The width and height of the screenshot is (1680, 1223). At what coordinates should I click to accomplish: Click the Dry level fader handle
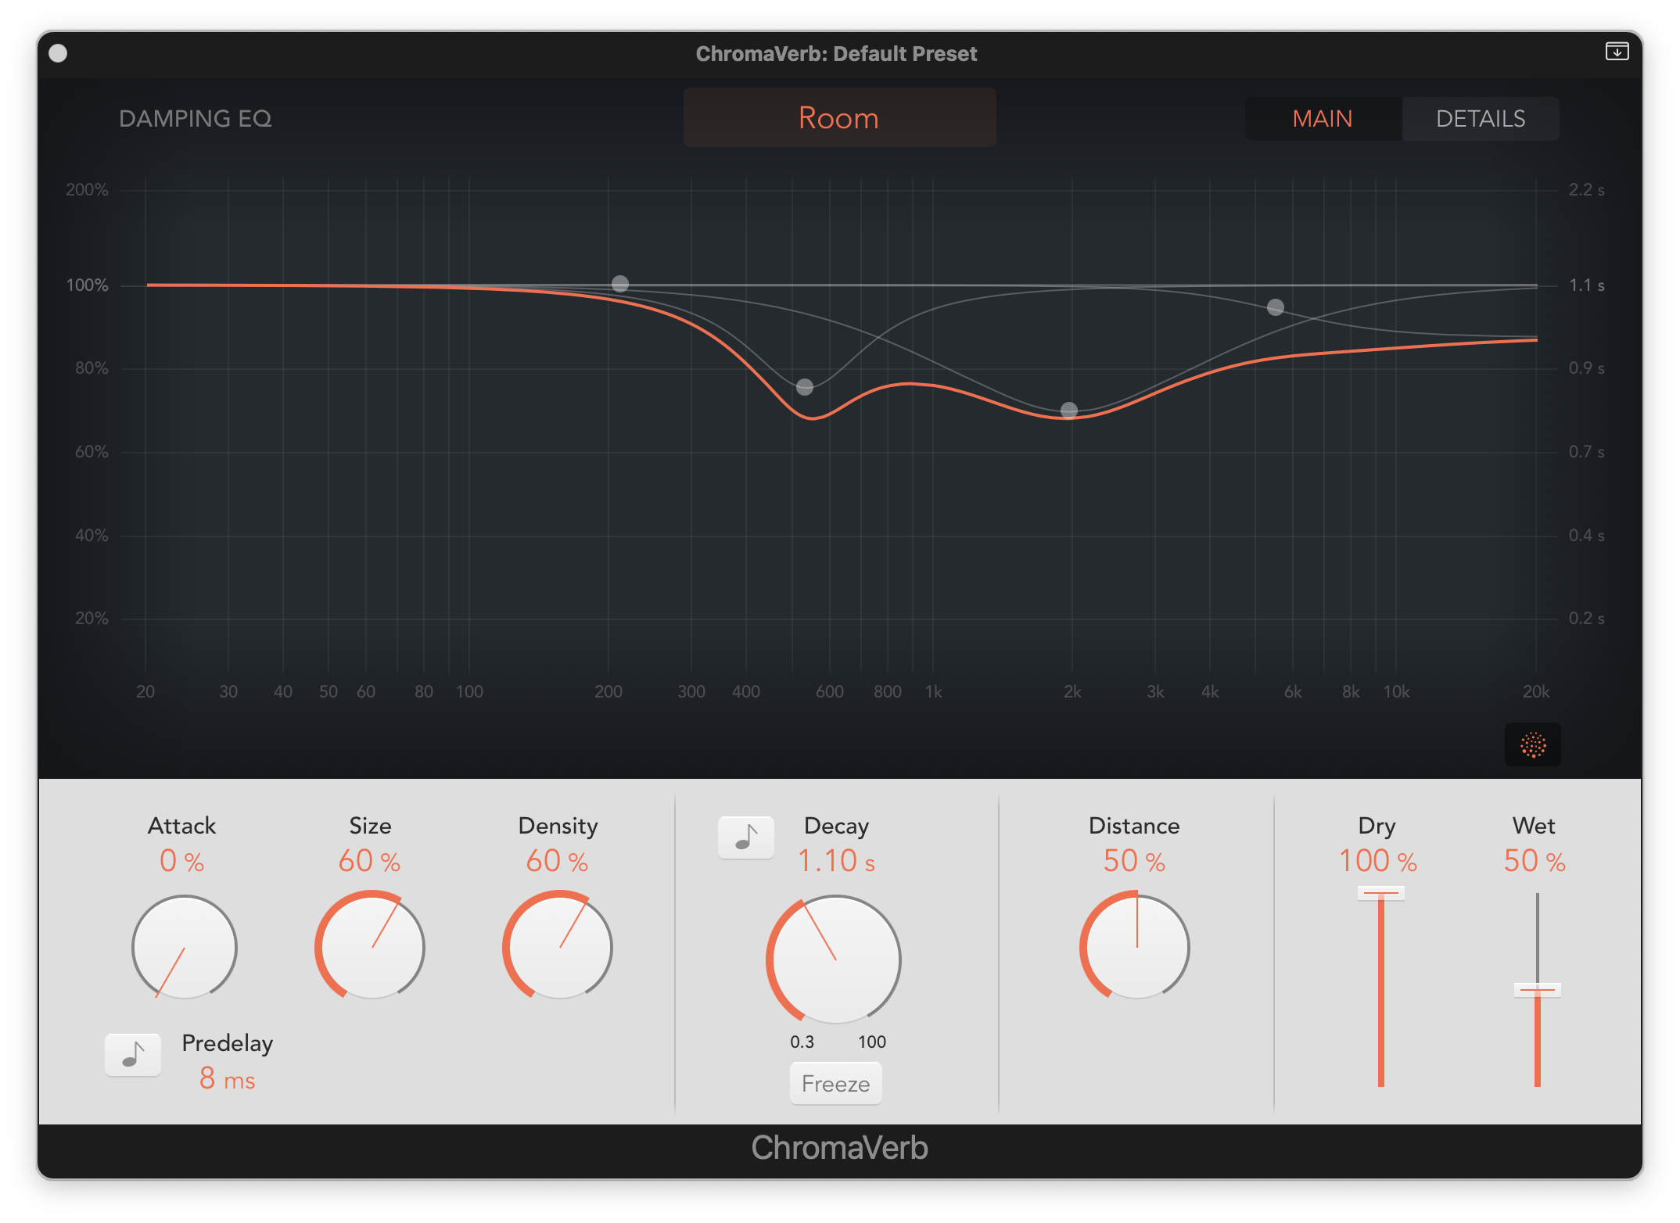1381,893
